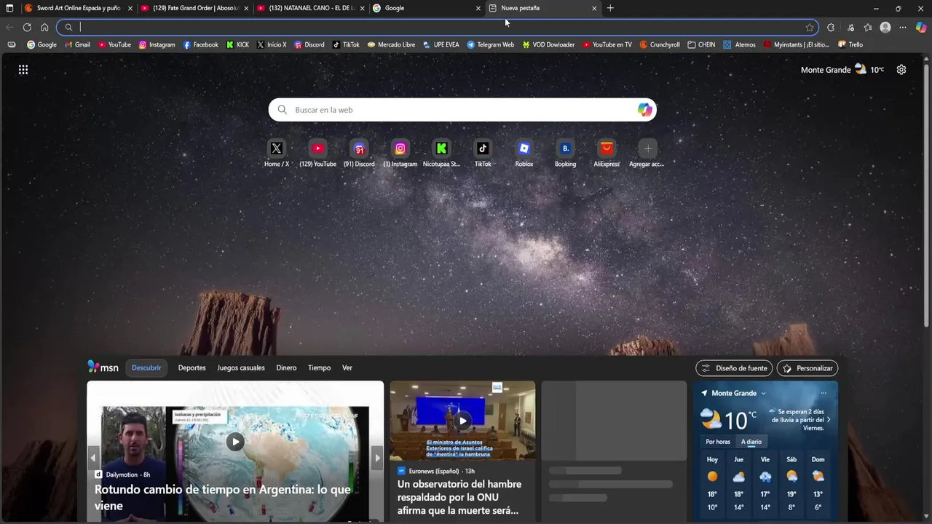Open the Copilot sidebar icon

921,28
